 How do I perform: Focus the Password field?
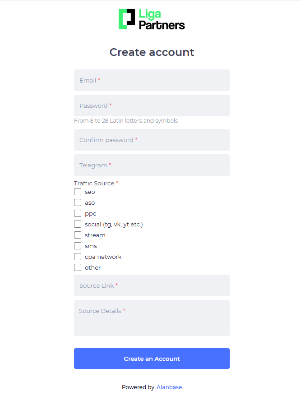coord(152,106)
